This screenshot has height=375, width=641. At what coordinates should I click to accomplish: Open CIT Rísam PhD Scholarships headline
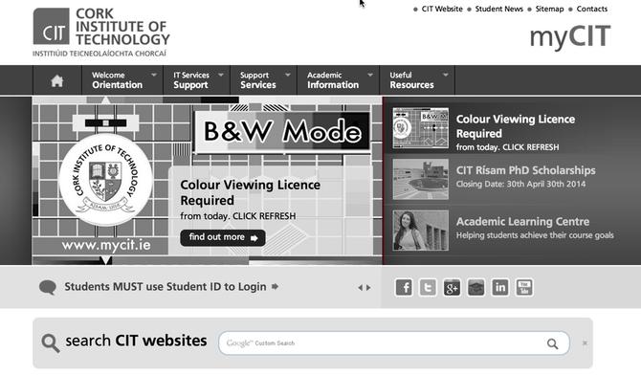tap(526, 170)
